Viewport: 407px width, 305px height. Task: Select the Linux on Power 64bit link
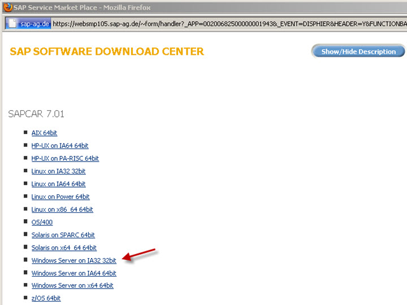pyautogui.click(x=60, y=197)
